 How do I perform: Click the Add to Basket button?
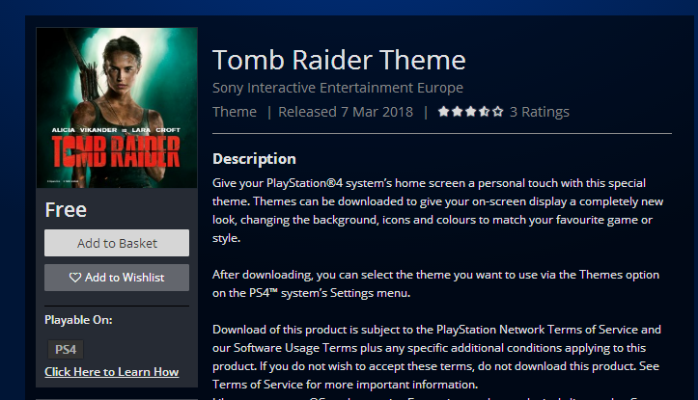point(117,243)
